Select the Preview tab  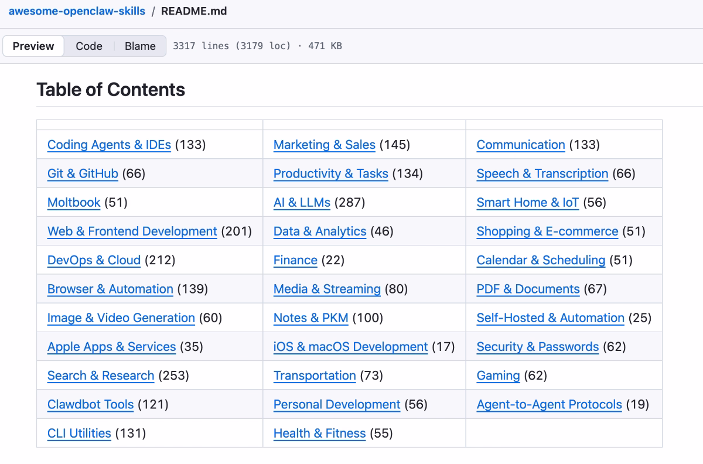coord(33,46)
